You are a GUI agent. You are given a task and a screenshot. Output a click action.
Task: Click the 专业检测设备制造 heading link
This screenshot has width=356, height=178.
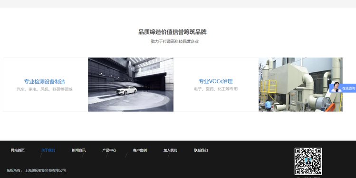click(45, 81)
